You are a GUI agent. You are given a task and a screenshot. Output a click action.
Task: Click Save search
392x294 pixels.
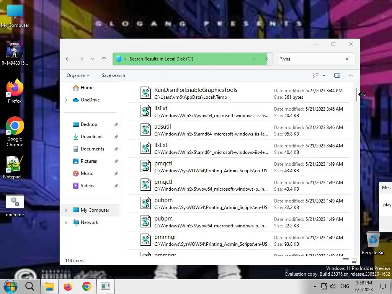point(113,75)
